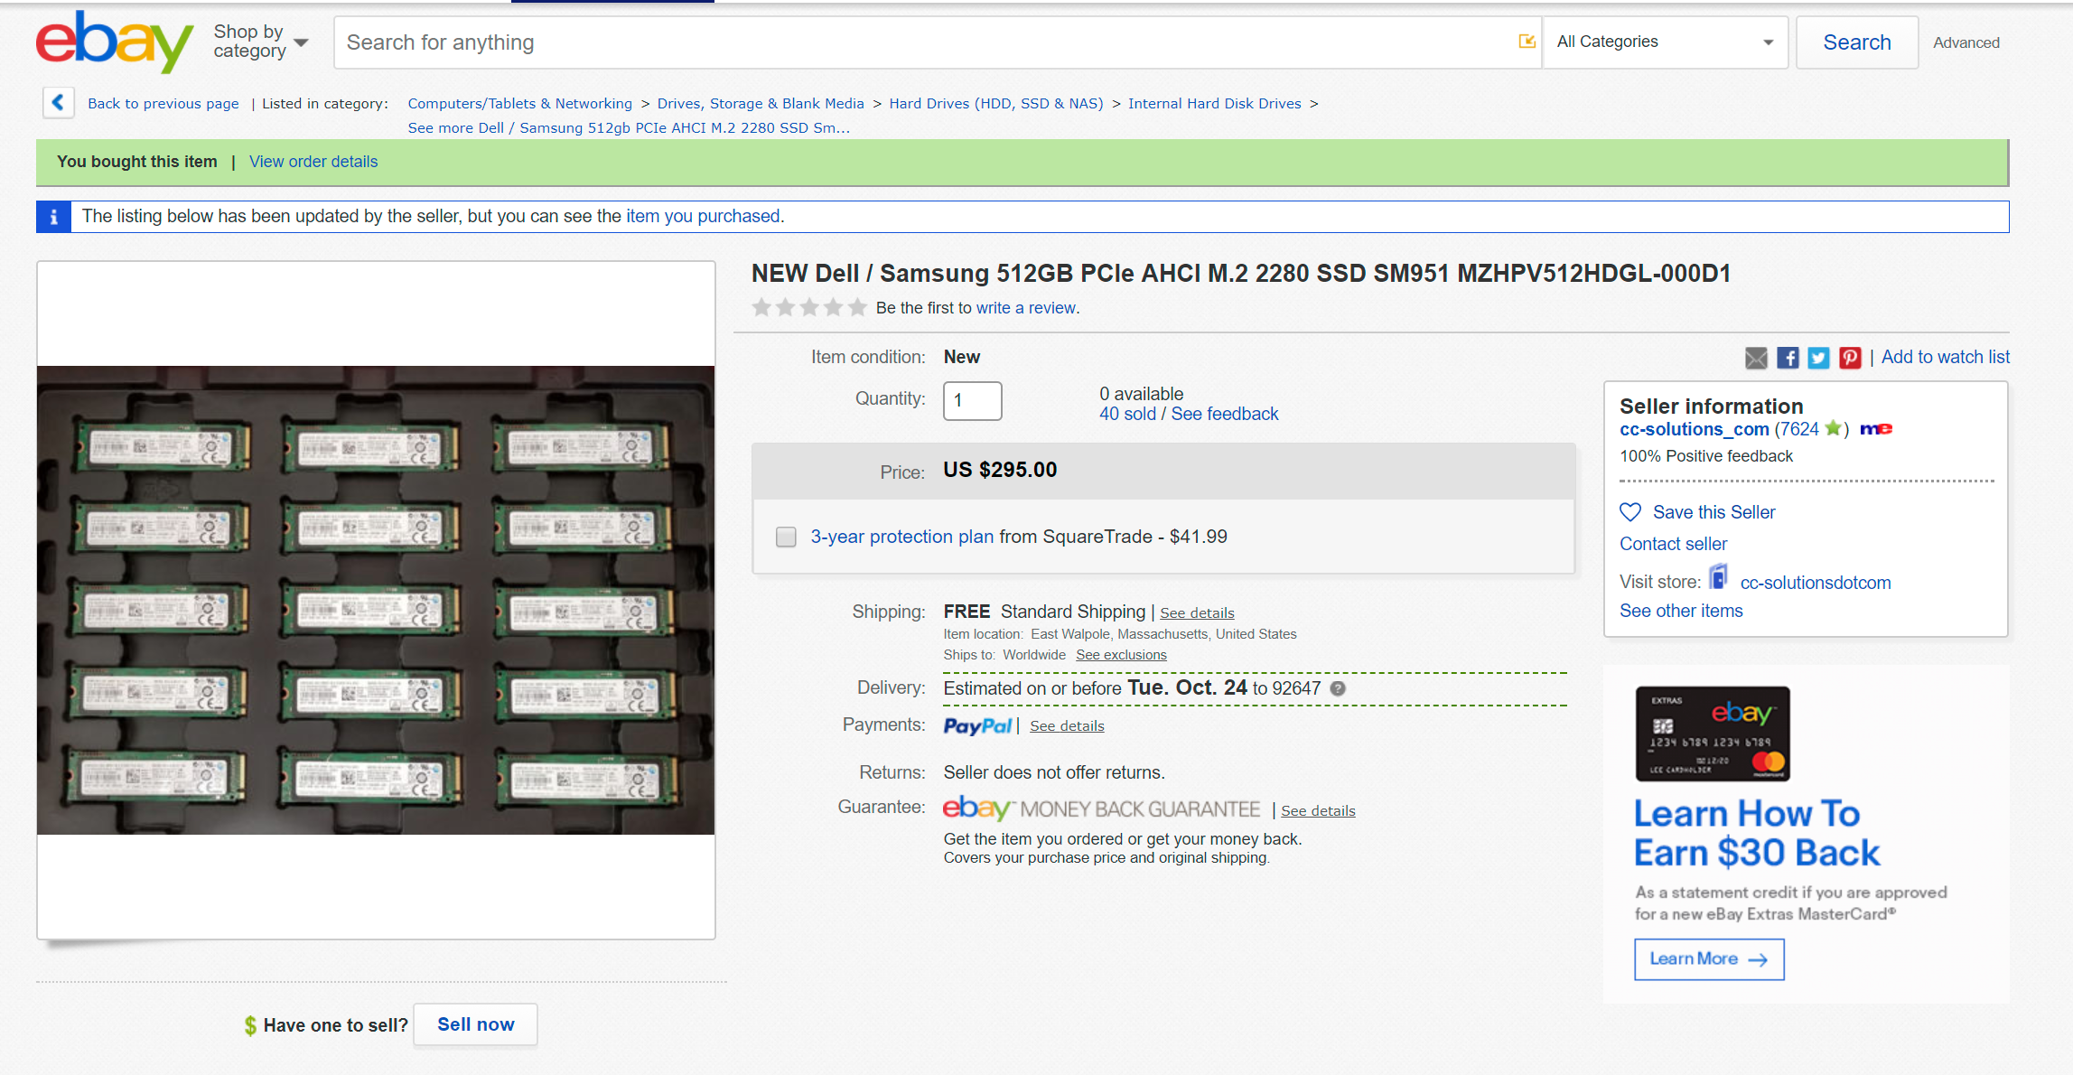The height and width of the screenshot is (1075, 2073).
Task: Enable 3-year SquareTrade protection plan checkbox
Action: tap(786, 537)
